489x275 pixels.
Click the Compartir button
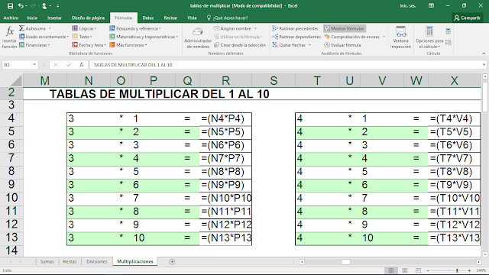[467, 18]
